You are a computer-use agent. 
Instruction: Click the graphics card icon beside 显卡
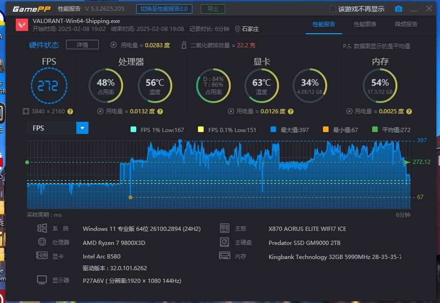pyautogui.click(x=42, y=255)
